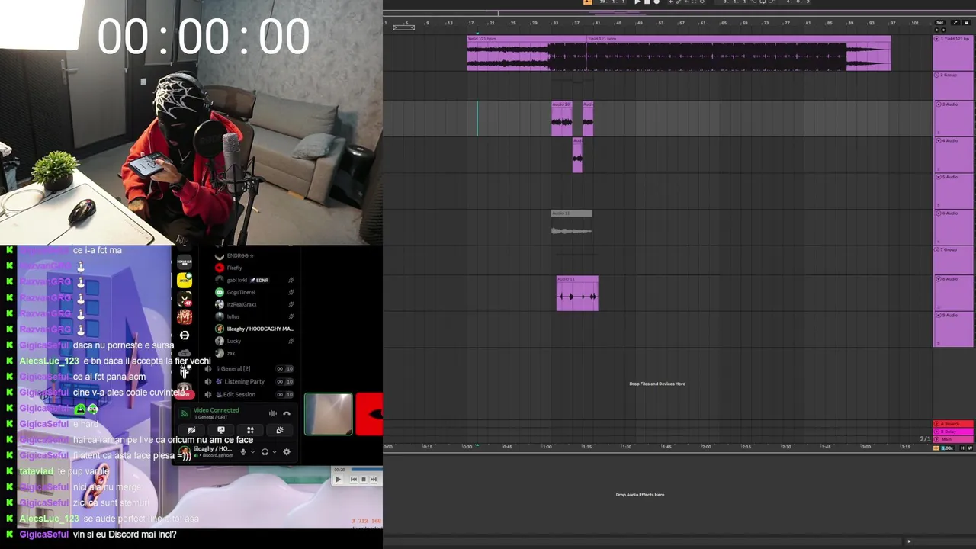
Task: Unfold the 6 Audio track
Action: coord(938,213)
